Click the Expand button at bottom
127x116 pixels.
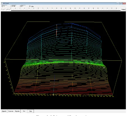click(4, 111)
